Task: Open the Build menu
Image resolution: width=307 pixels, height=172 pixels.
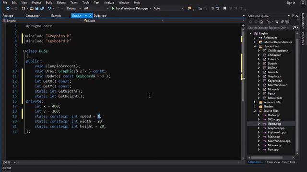Action: 49,3
